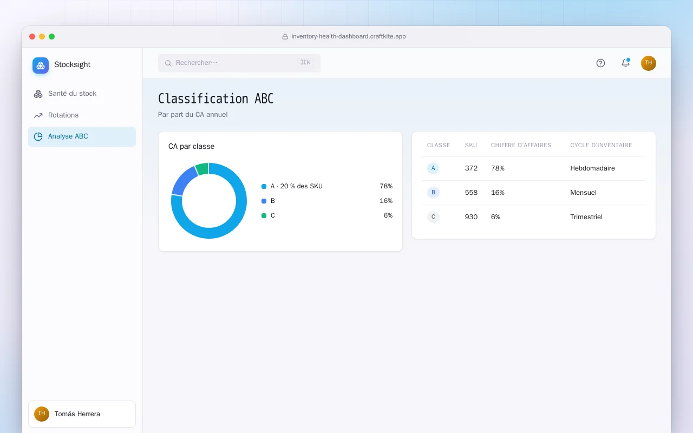Click the Mensuel cycle cell
693x433 pixels.
click(x=583, y=193)
